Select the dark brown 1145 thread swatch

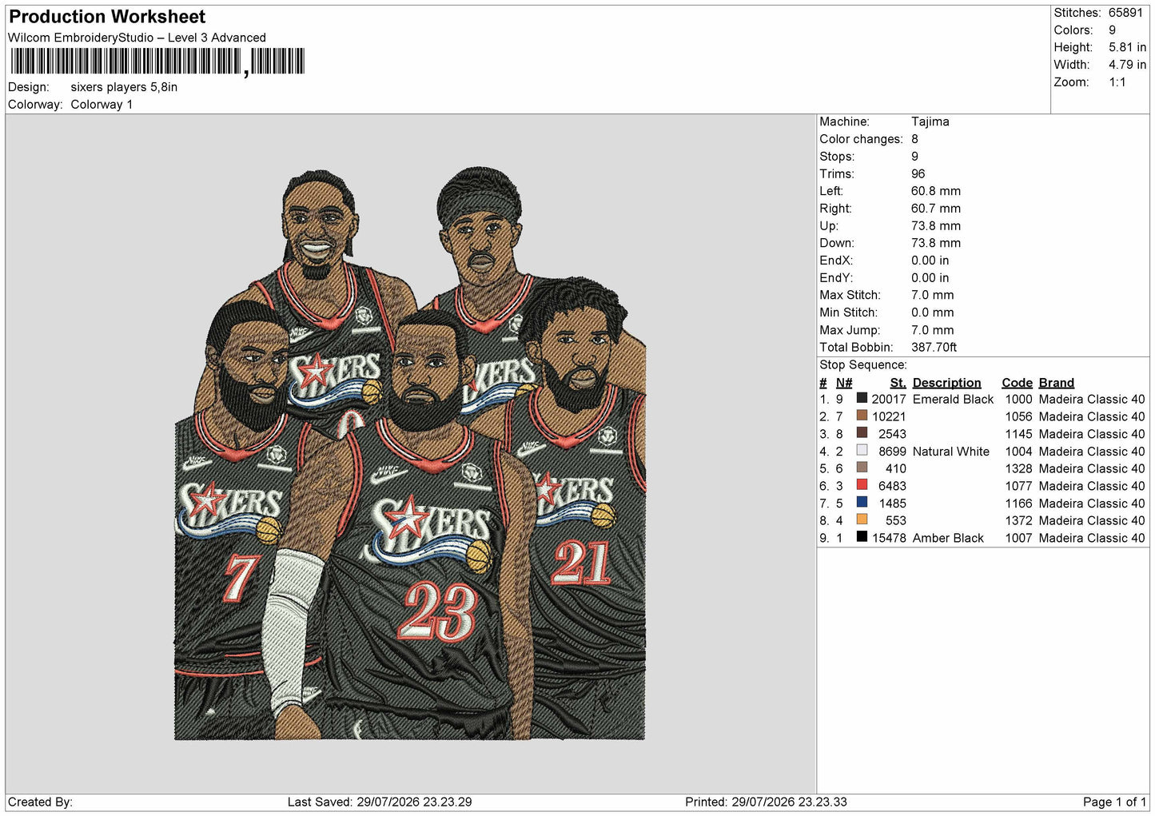[862, 433]
